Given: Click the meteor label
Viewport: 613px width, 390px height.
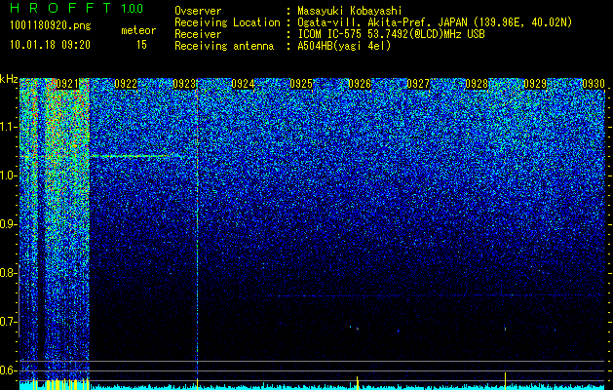Looking at the screenshot, I should pyautogui.click(x=138, y=30).
